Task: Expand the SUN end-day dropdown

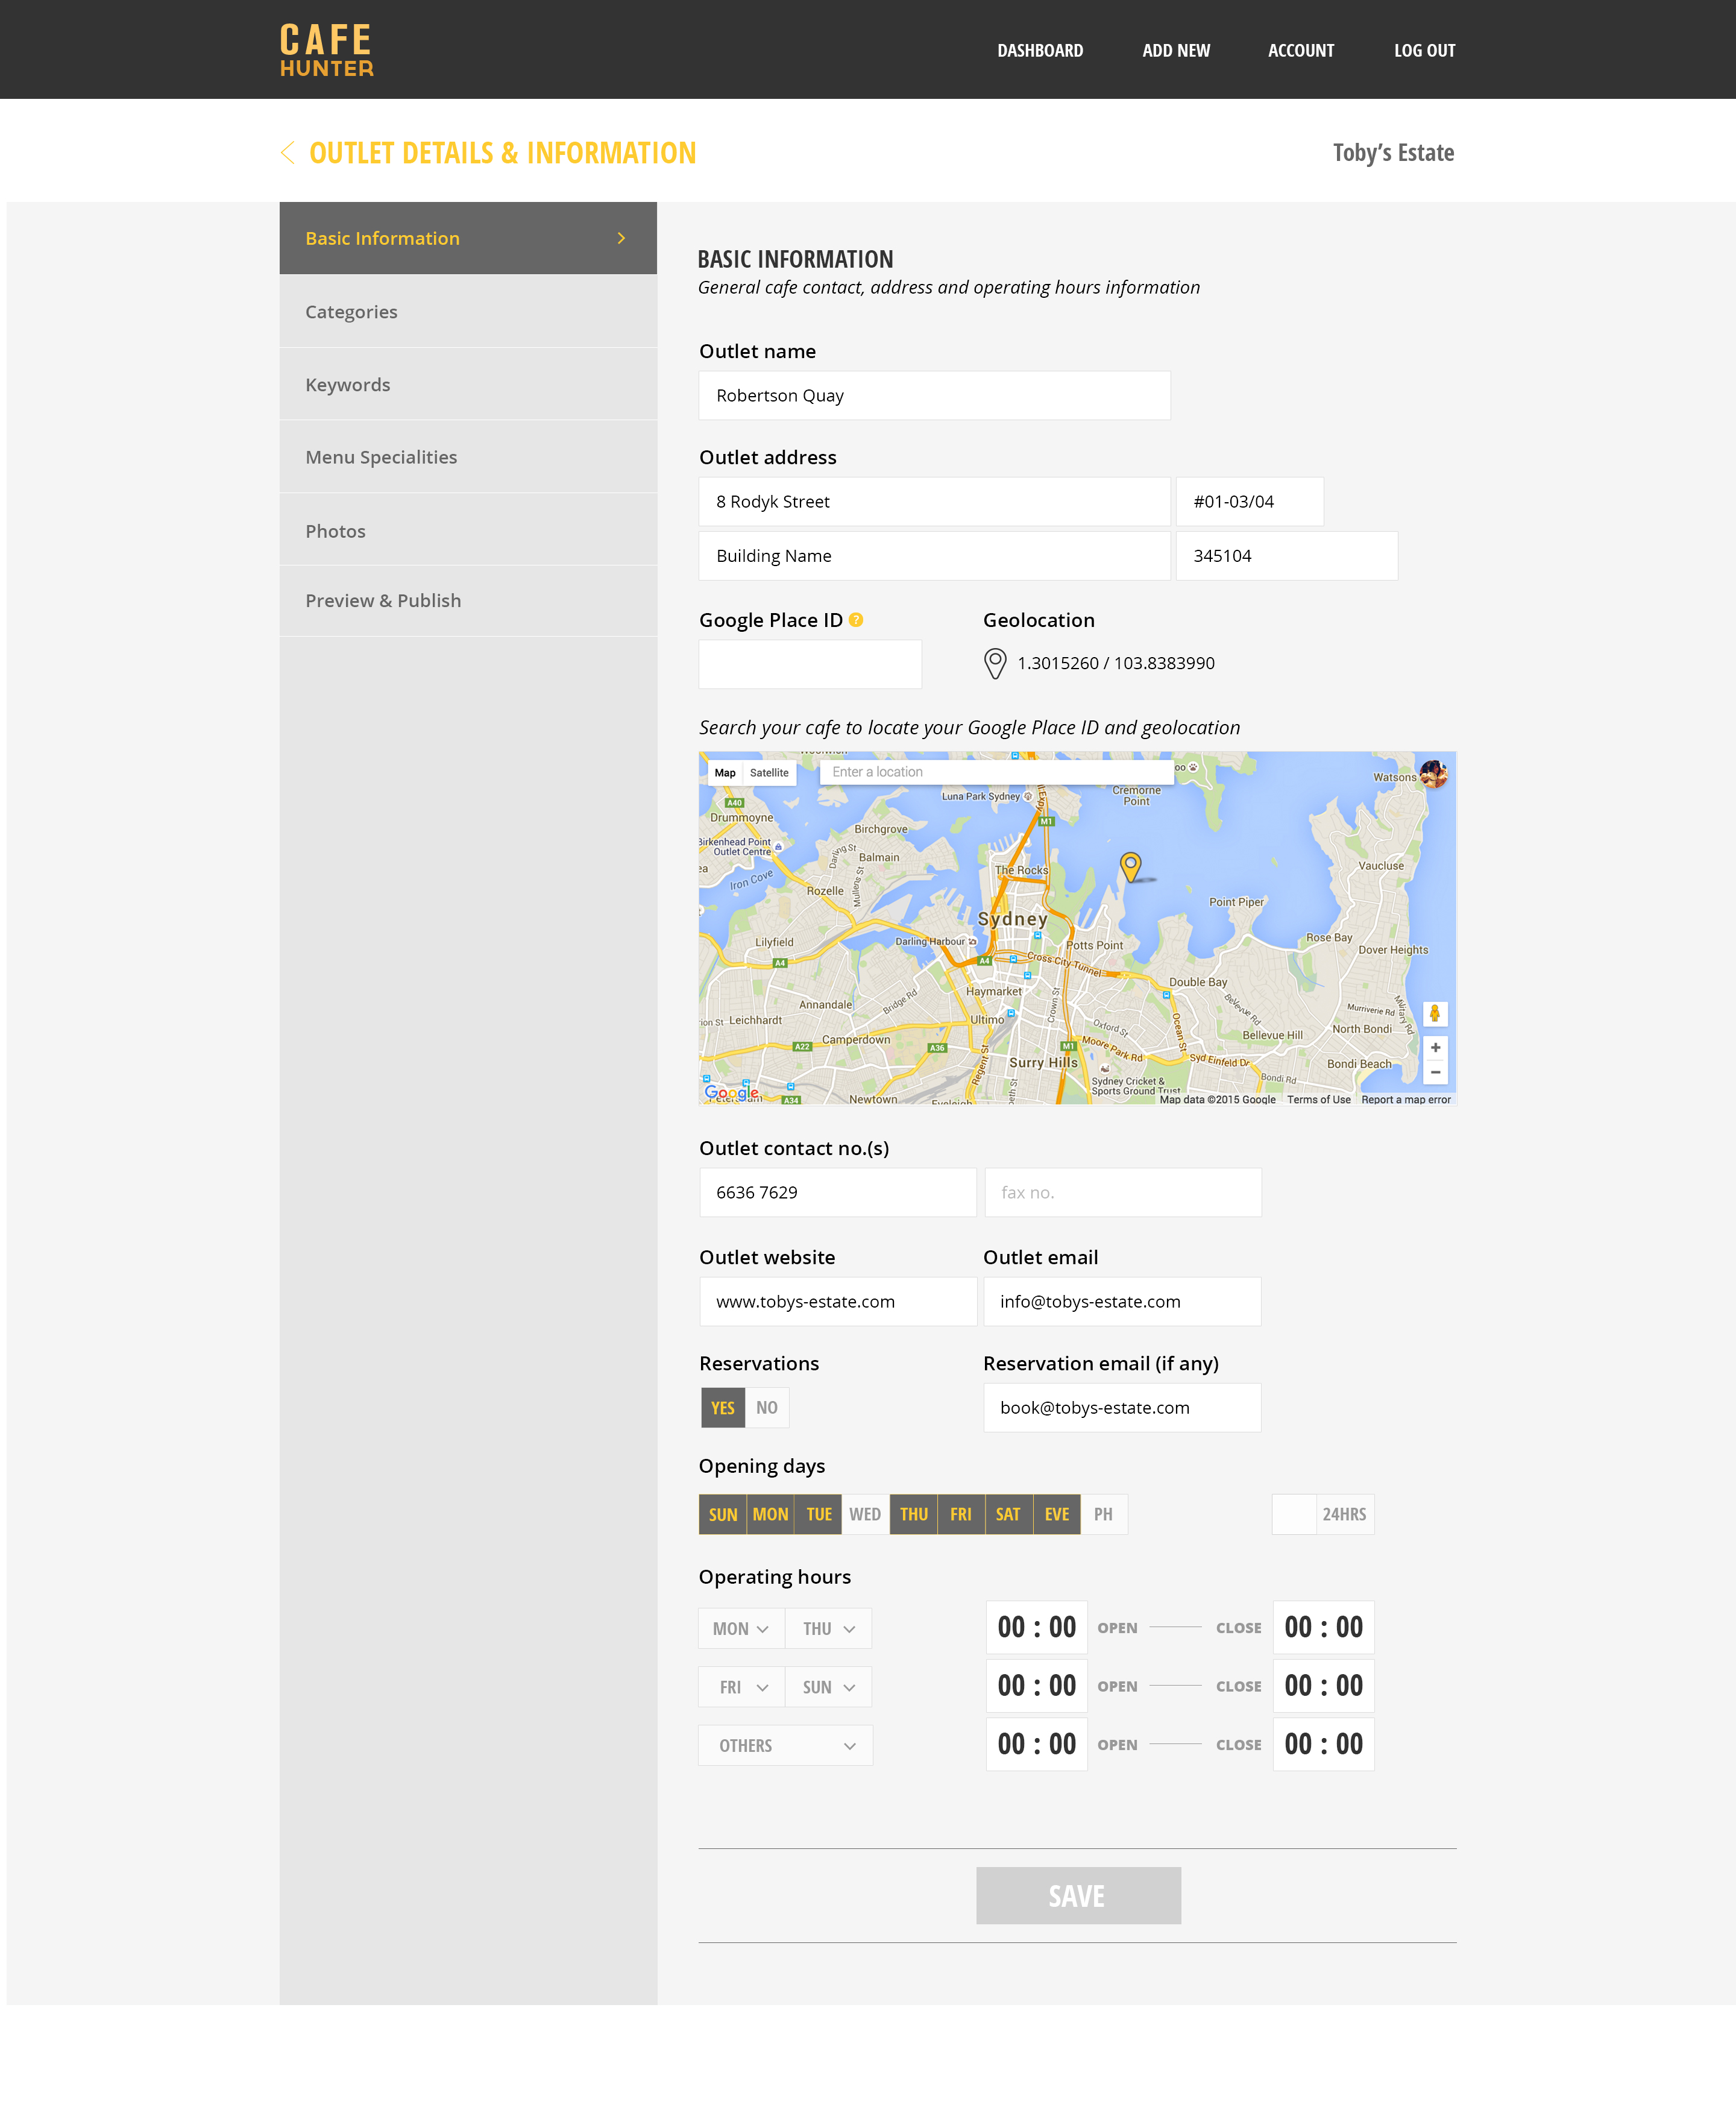Action: tap(828, 1687)
